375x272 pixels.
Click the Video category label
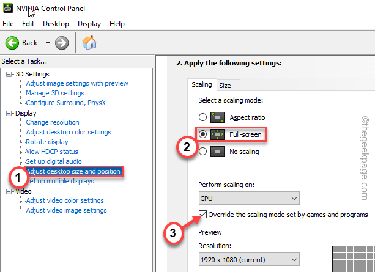click(23, 191)
